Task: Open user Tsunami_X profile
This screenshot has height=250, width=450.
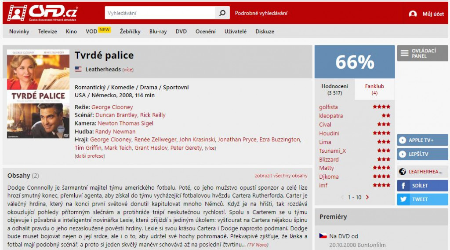Action: point(332,151)
